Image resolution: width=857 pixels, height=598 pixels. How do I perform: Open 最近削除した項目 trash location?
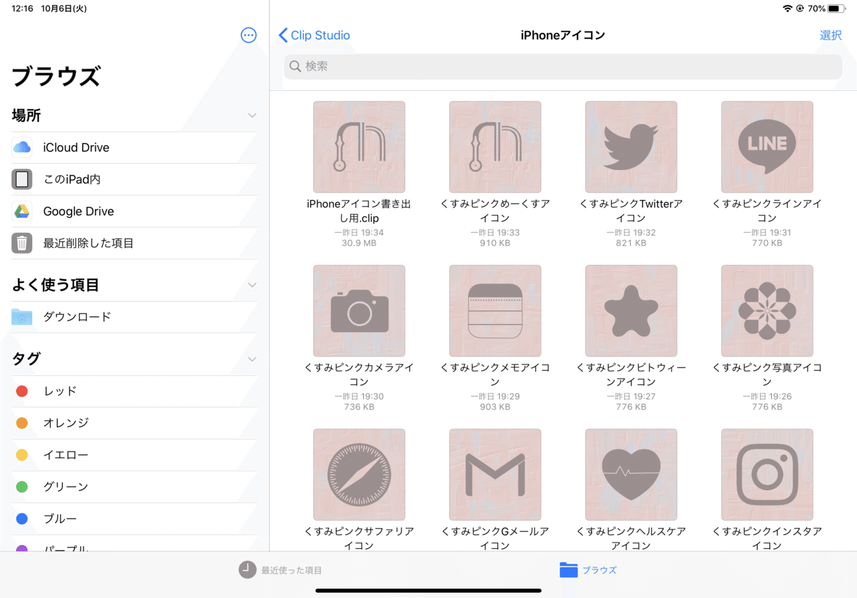pyautogui.click(x=134, y=243)
